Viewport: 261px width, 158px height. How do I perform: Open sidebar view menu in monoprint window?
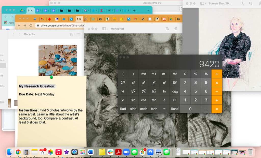105,29
